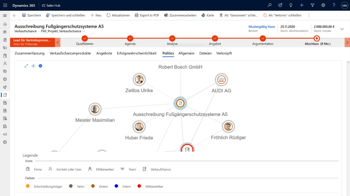Click the blue plus add-node icon
This screenshot has height=196, width=350.
[x=40, y=66]
